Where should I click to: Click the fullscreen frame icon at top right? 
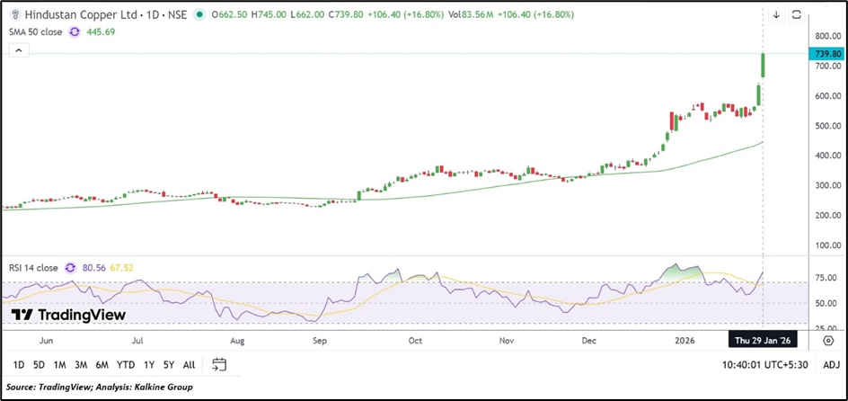[796, 14]
